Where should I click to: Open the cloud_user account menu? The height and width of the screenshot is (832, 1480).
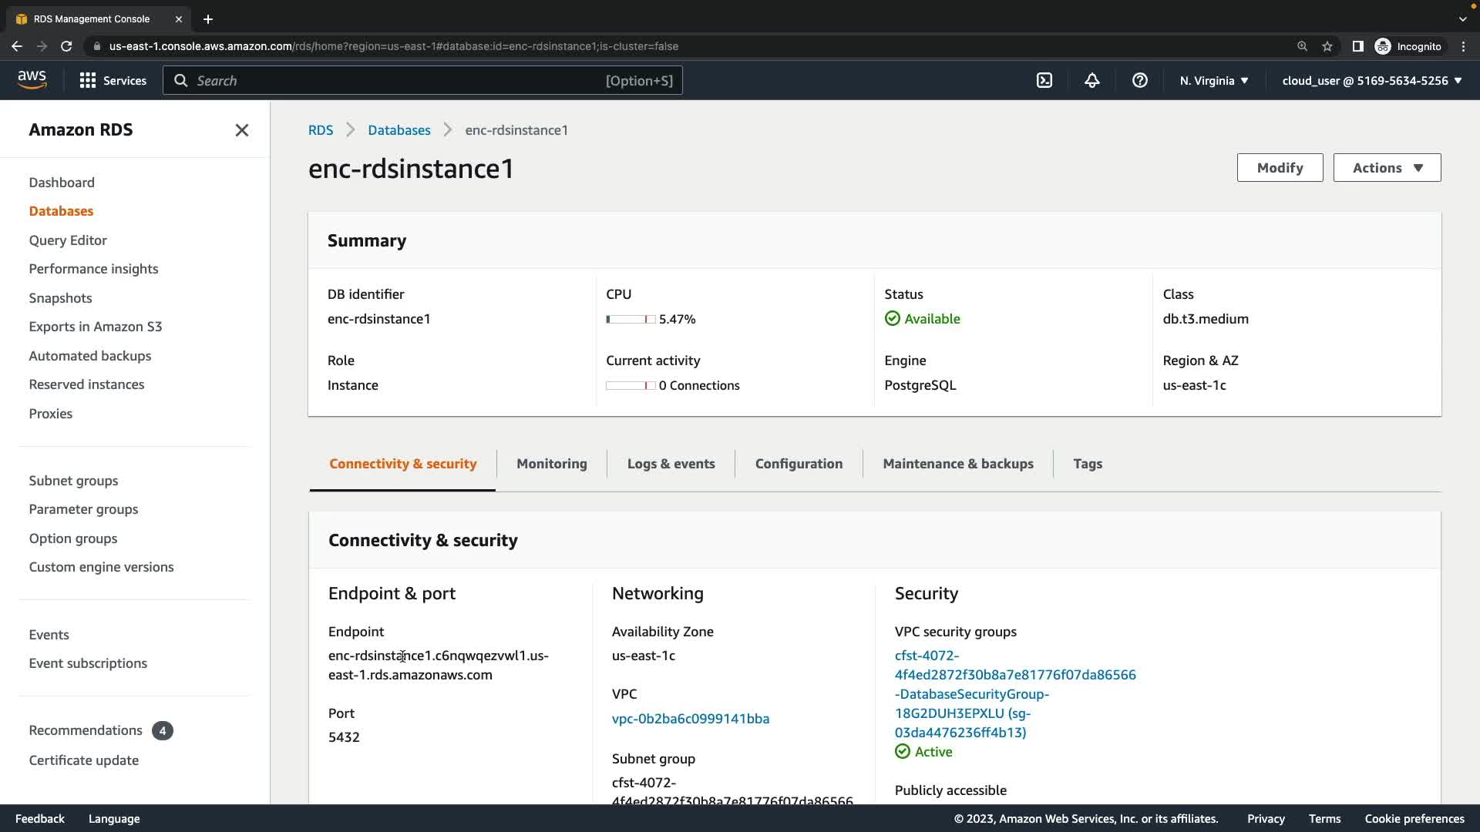[1371, 80]
